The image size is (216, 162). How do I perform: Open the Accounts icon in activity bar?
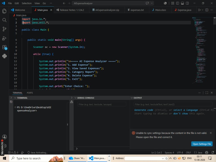tap(5, 137)
